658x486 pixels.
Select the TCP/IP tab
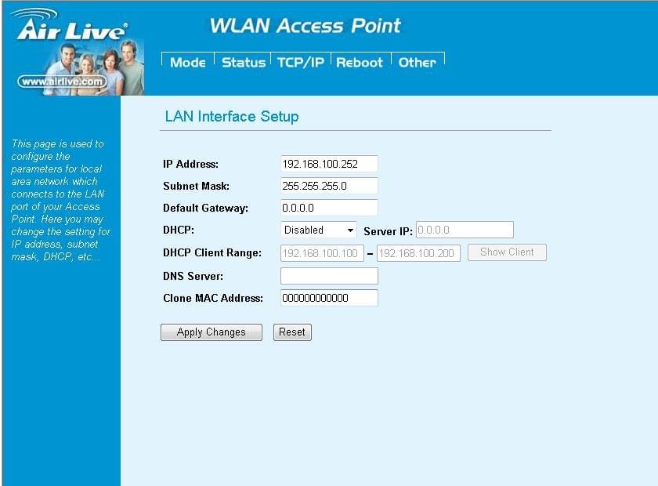(x=301, y=63)
